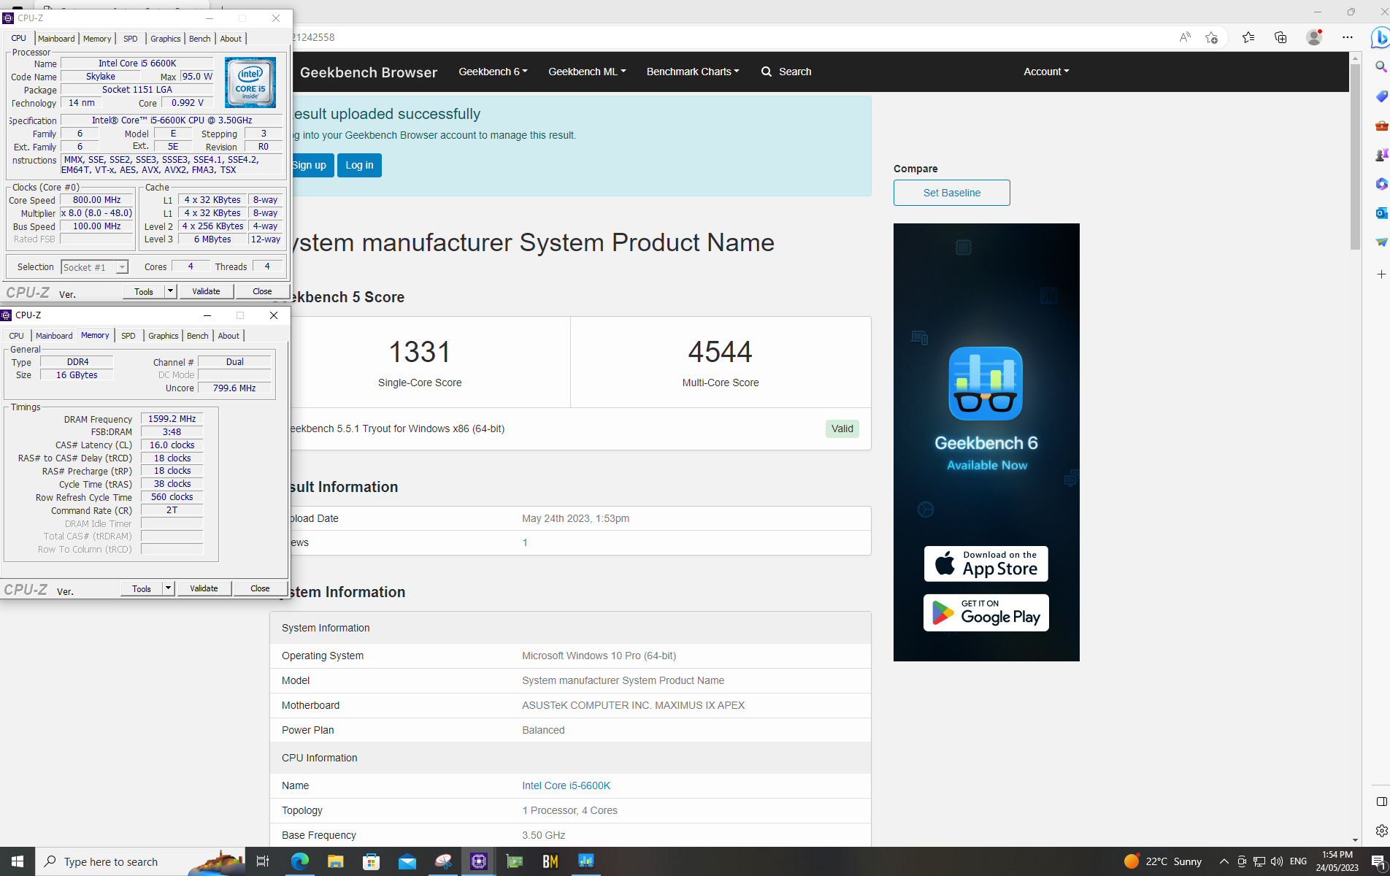Click Validate in top CPU-Z window
Viewport: 1390px width, 876px height.
[206, 291]
